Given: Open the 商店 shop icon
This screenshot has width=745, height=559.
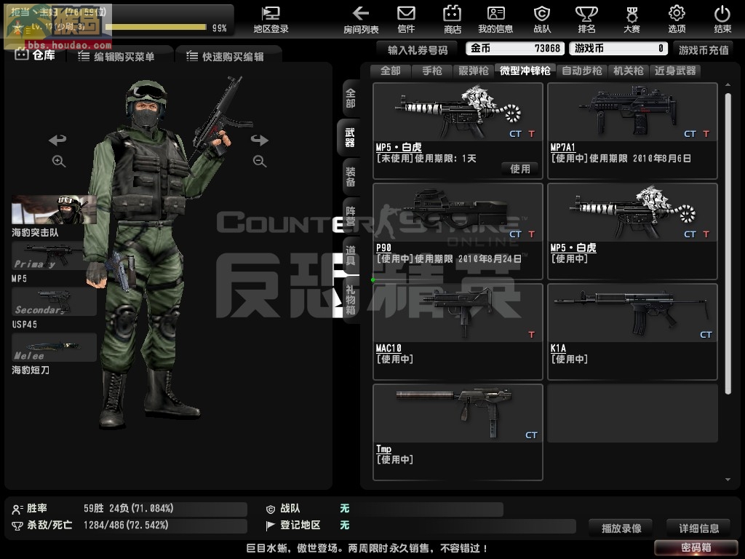Looking at the screenshot, I should tap(453, 20).
